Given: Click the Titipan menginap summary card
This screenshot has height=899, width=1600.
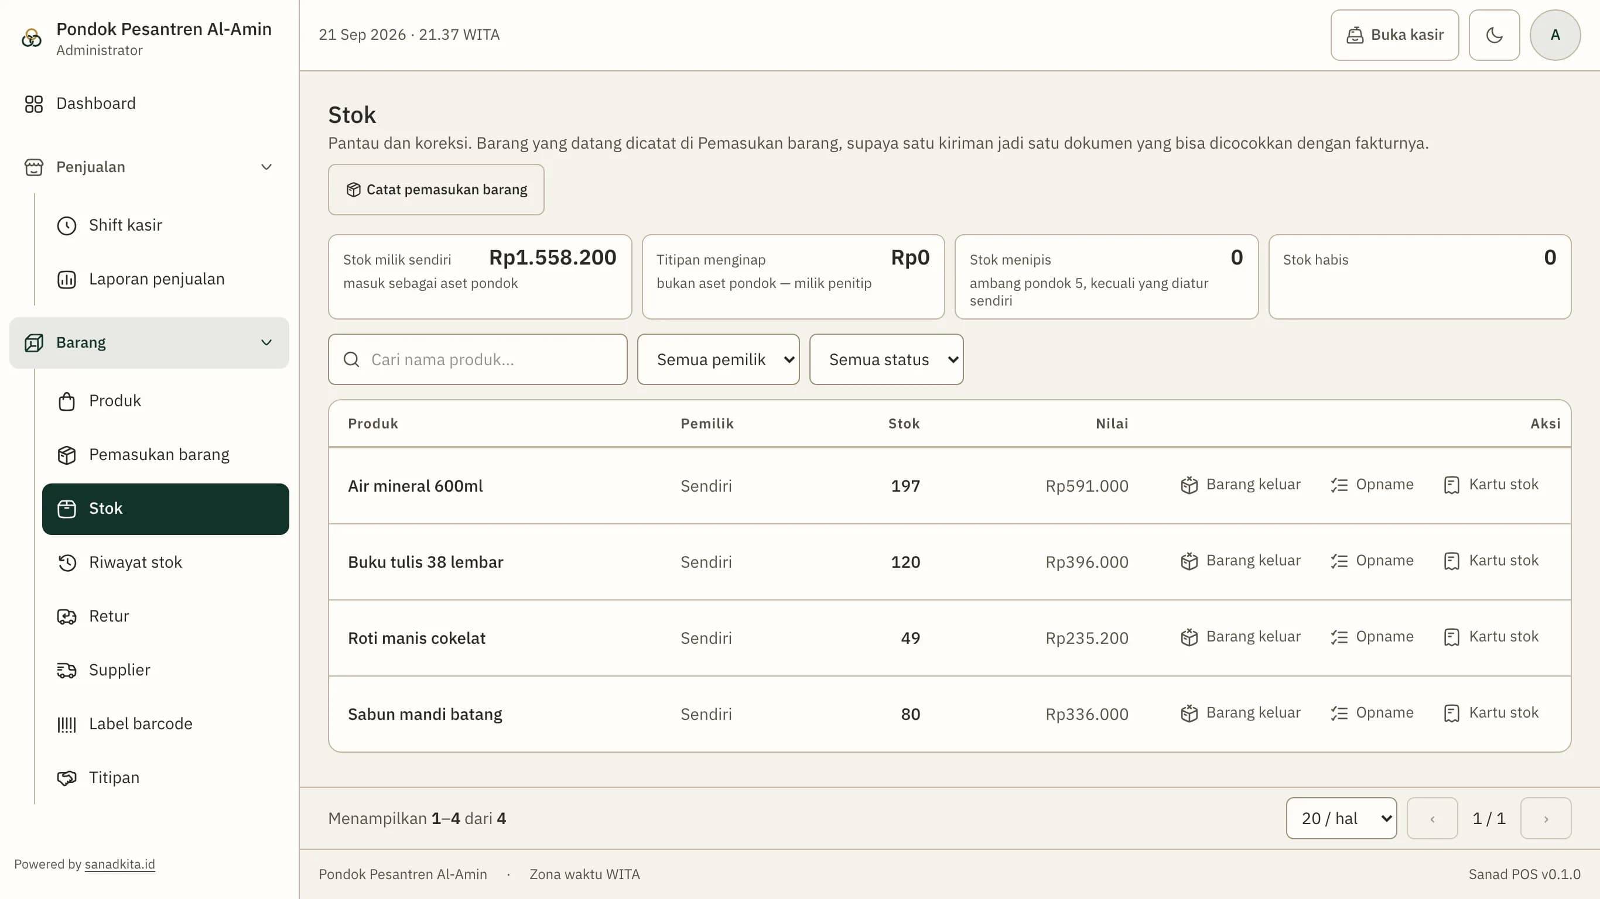Looking at the screenshot, I should (793, 277).
